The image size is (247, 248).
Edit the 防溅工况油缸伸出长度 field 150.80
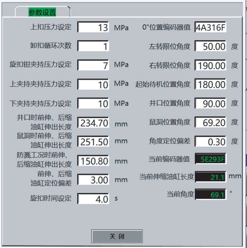93,161
